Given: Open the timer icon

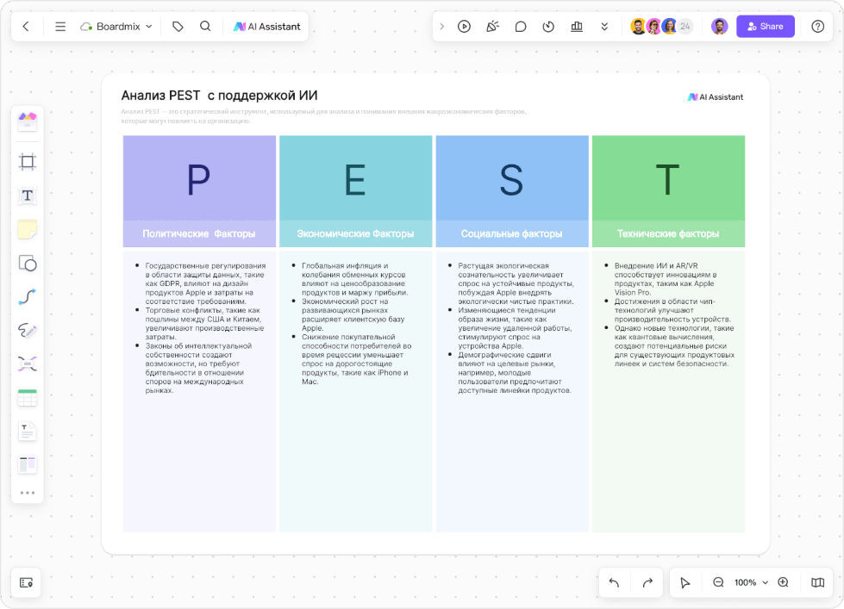Looking at the screenshot, I should point(548,27).
